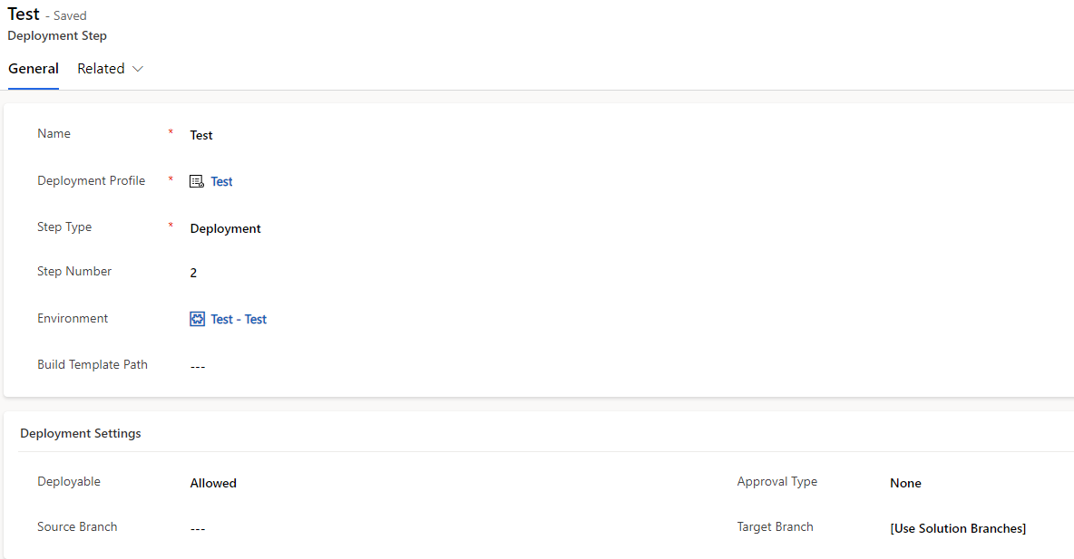Click the Name value Test to edit it
Viewport: 1074px width, 559px height.
point(201,134)
